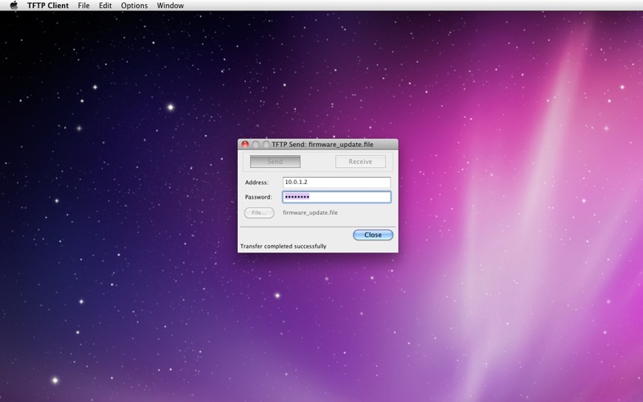Image resolution: width=643 pixels, height=402 pixels.
Task: Focus the Password input field
Action: (337, 197)
